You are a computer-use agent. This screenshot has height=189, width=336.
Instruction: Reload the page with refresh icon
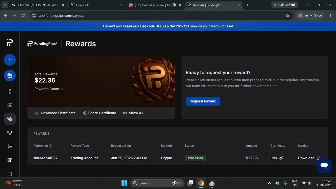[23, 15]
